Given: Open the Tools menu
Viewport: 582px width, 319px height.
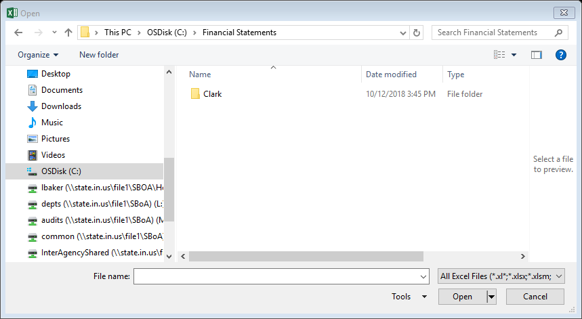Looking at the screenshot, I should click(409, 297).
